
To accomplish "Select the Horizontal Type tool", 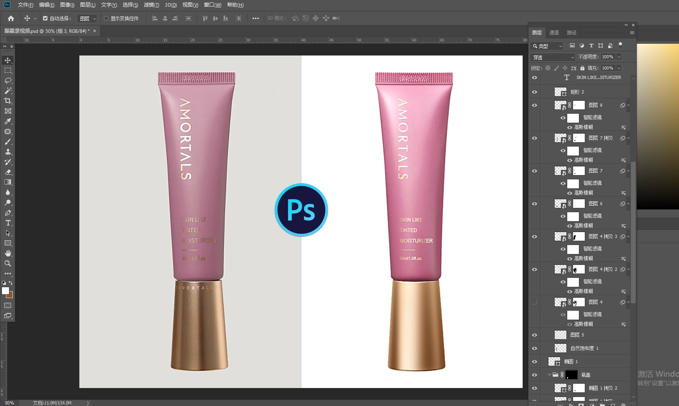I will point(8,223).
